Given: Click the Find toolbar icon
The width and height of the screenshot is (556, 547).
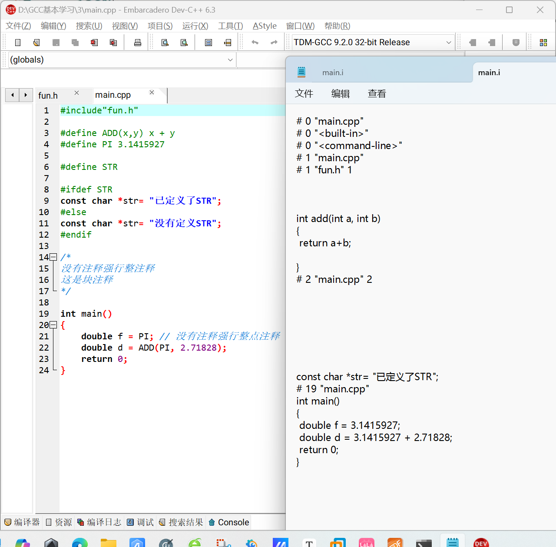Looking at the screenshot, I should 165,43.
